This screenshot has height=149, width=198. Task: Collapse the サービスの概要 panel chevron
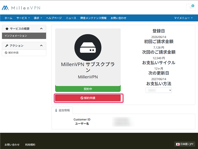click(x=41, y=29)
